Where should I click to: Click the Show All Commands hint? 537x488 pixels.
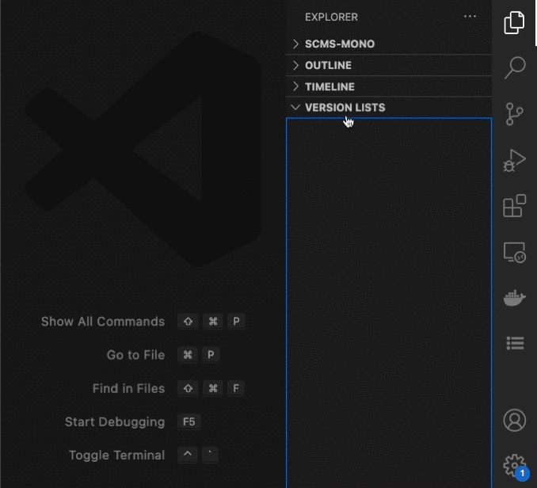pyautogui.click(x=103, y=322)
